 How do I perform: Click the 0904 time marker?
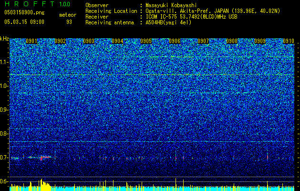[x=117, y=41]
